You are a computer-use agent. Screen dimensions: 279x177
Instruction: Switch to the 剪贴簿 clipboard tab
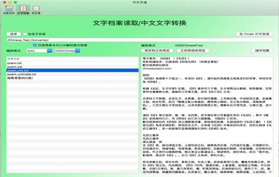pyautogui.click(x=36, y=10)
